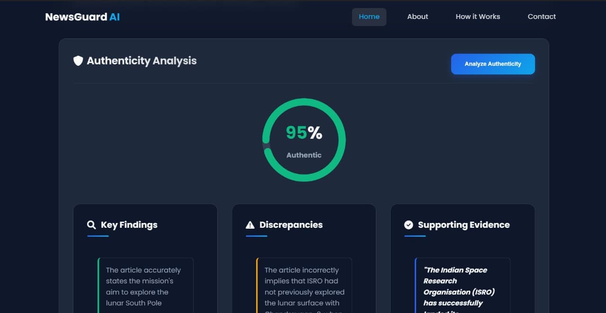Click the Indian Space Research Organisation quote
Screen dimensions: 606x313
click(459, 286)
